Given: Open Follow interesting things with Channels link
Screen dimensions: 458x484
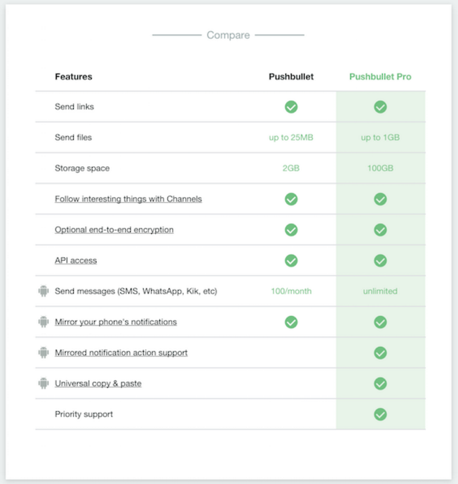Looking at the screenshot, I should coord(128,199).
